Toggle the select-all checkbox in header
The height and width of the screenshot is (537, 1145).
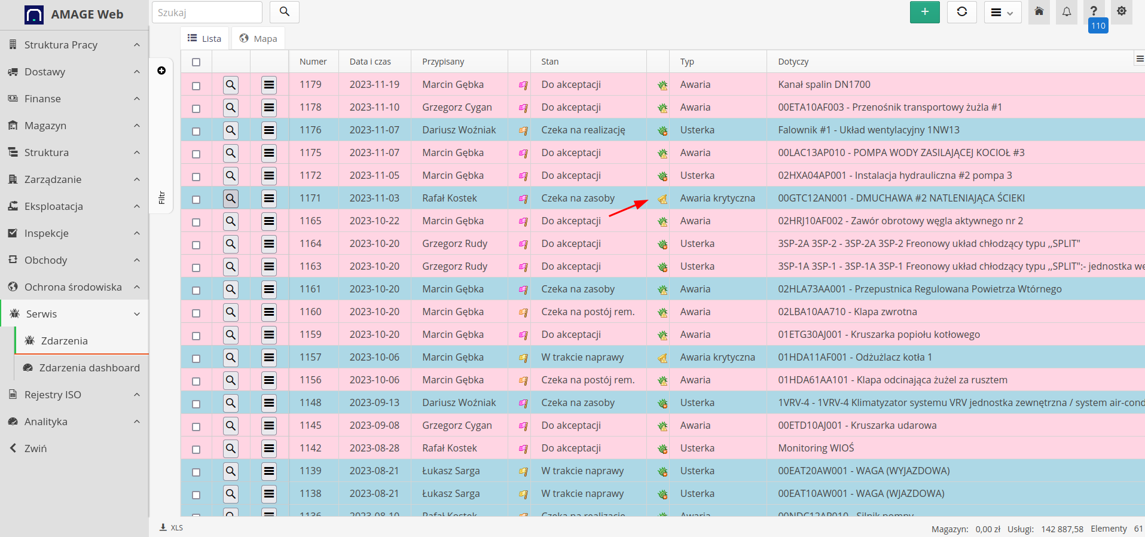[196, 62]
